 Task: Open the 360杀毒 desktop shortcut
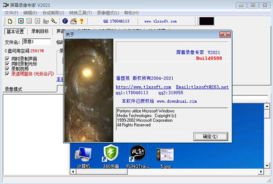click(111, 157)
